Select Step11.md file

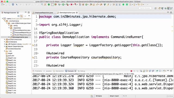tap(12, 90)
